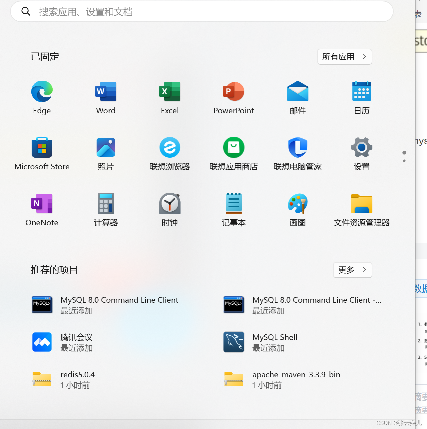Open 联想电脑管家 icon
Image resolution: width=427 pixels, height=429 pixels.
coord(298,147)
